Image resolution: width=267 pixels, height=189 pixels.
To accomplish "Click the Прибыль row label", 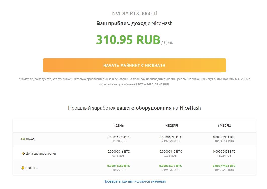I will [32, 168].
